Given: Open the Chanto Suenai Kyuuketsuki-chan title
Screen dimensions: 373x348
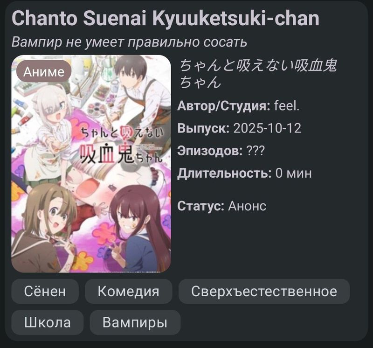Looking at the screenshot, I should click(x=166, y=19).
